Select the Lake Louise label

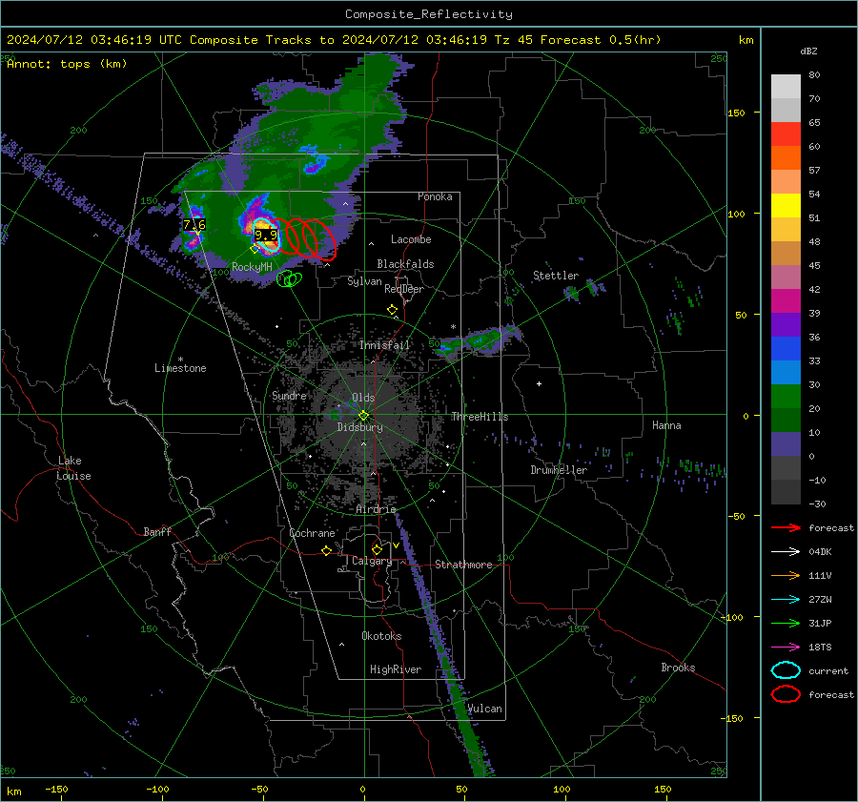[73, 468]
